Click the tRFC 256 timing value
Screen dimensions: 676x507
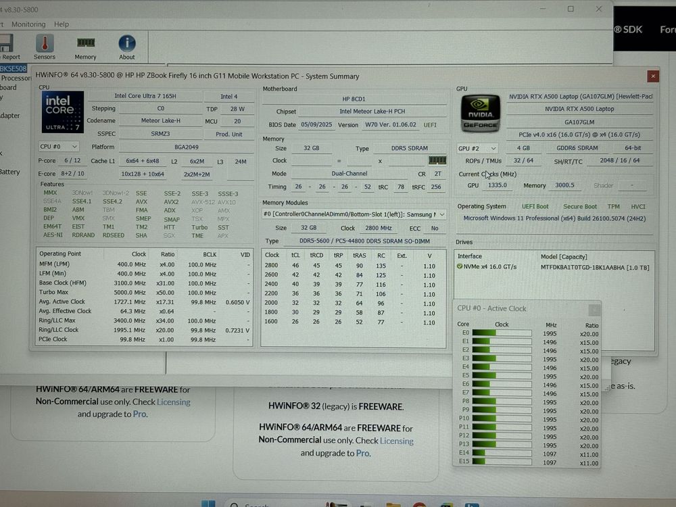point(436,187)
